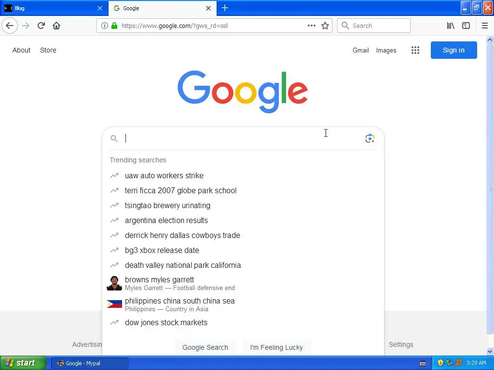Click trending arrow icon beside 'uaw auto workers strike'
Image resolution: width=494 pixels, height=370 pixels.
(x=114, y=175)
